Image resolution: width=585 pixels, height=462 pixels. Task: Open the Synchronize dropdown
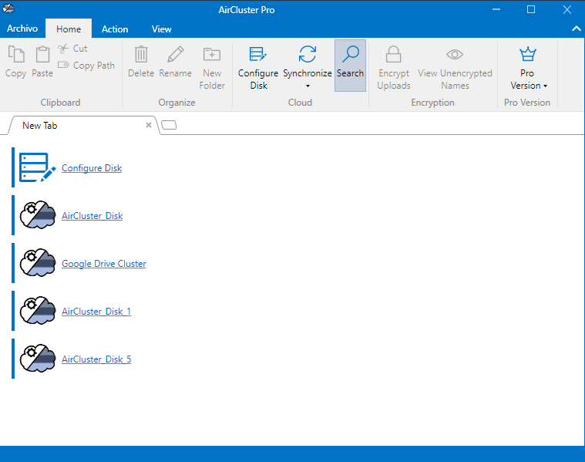tap(307, 85)
